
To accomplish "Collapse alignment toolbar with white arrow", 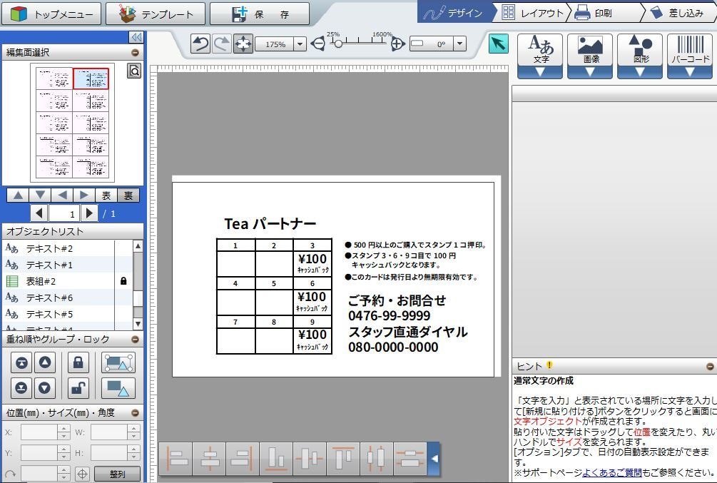I will [x=434, y=458].
